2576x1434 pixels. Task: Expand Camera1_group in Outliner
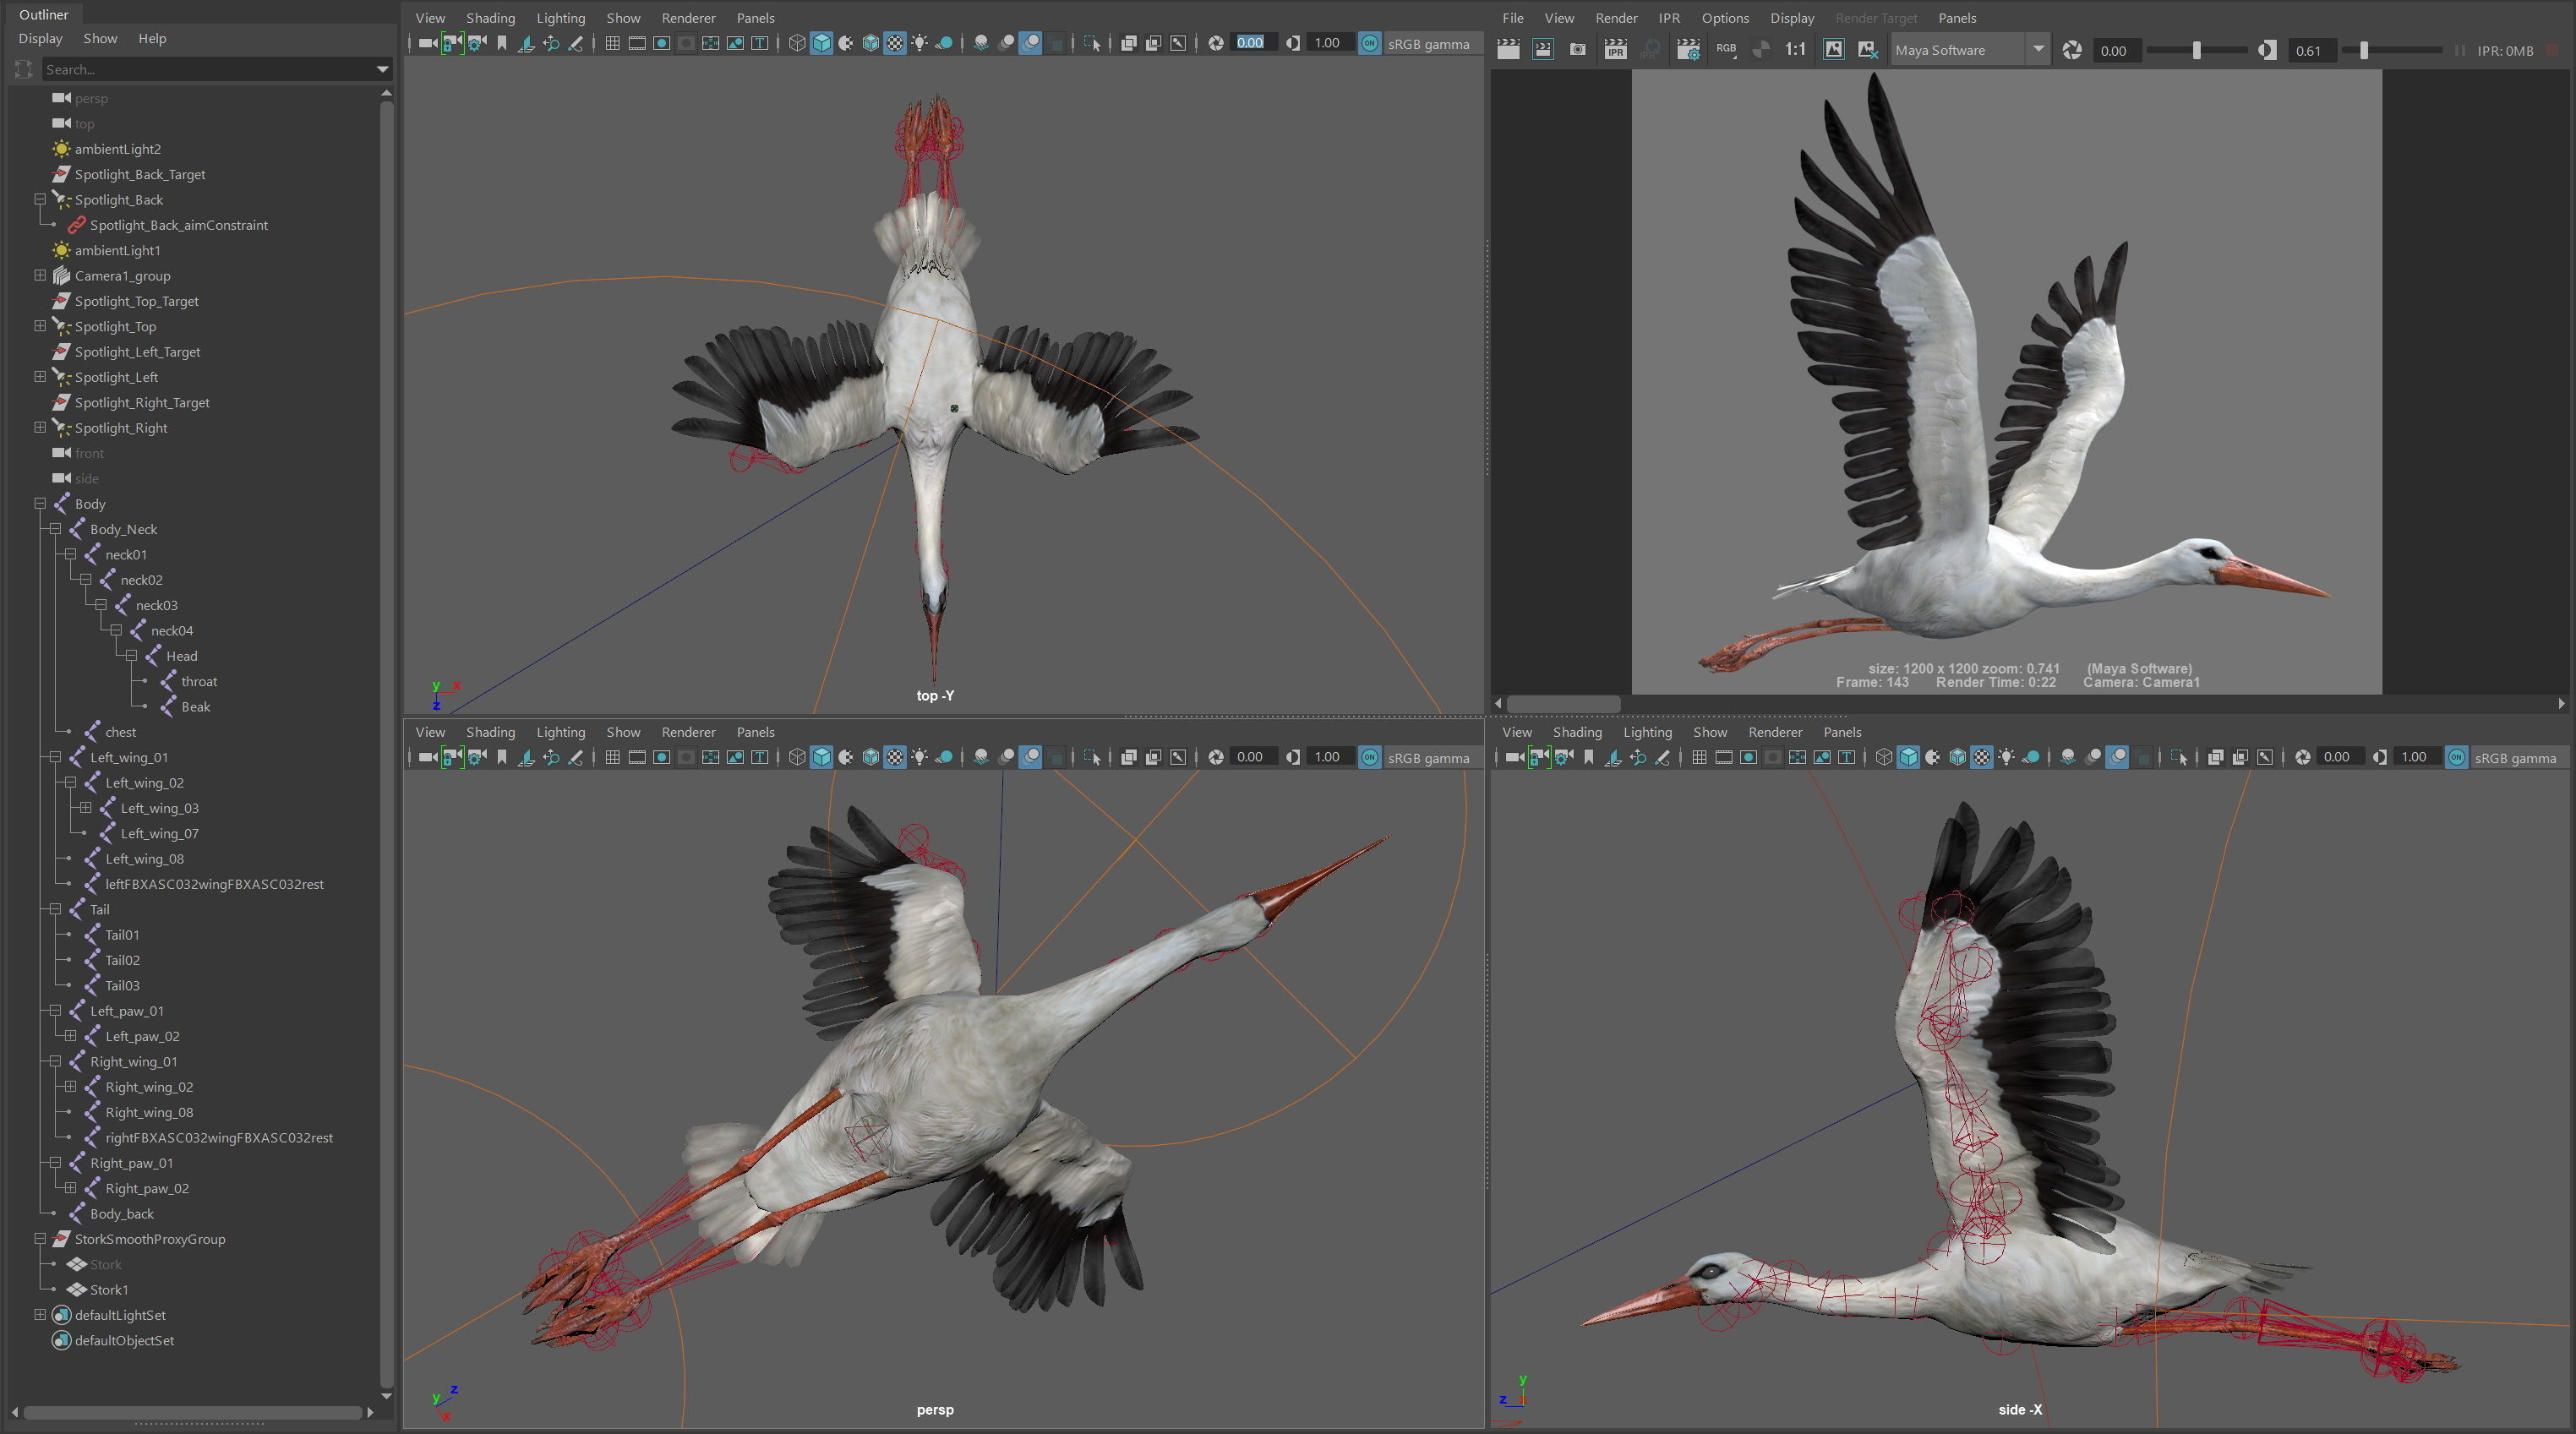pos(40,275)
